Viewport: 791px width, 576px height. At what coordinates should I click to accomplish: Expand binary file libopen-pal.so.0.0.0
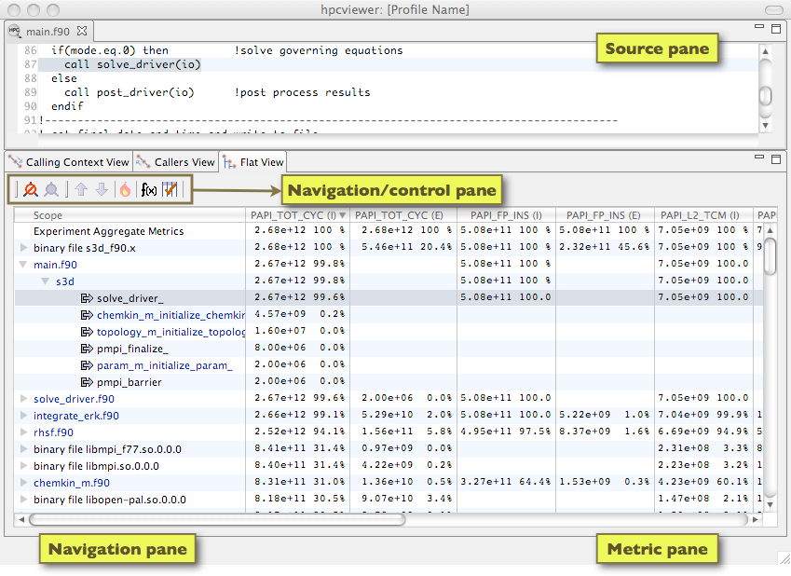coord(23,500)
